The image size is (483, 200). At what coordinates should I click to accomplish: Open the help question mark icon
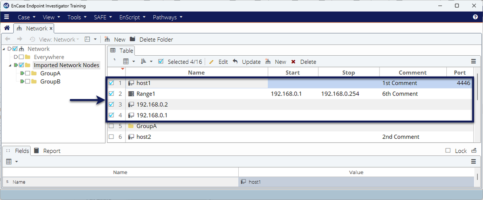[475, 17]
